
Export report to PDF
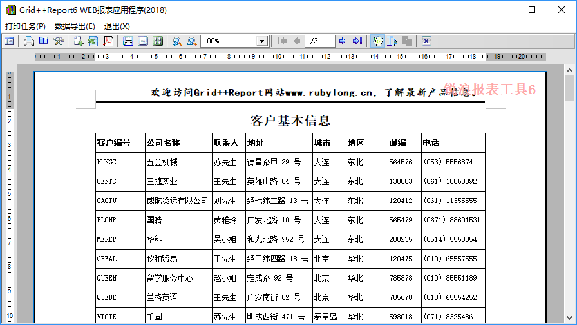[108, 41]
